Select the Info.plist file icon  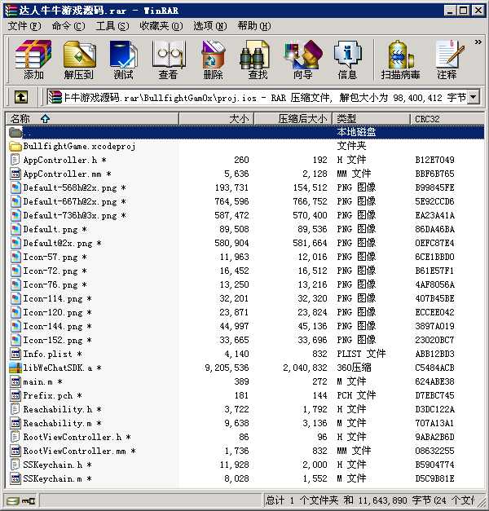click(15, 354)
